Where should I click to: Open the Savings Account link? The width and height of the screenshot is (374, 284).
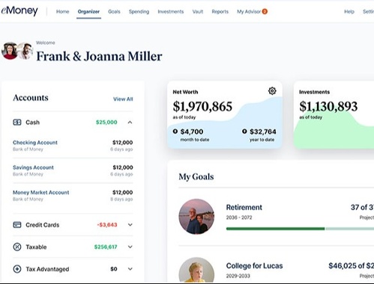click(33, 167)
